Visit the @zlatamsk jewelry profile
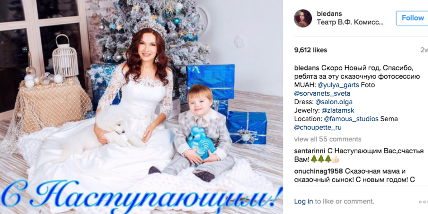This screenshot has height=214, width=428. click(x=339, y=111)
